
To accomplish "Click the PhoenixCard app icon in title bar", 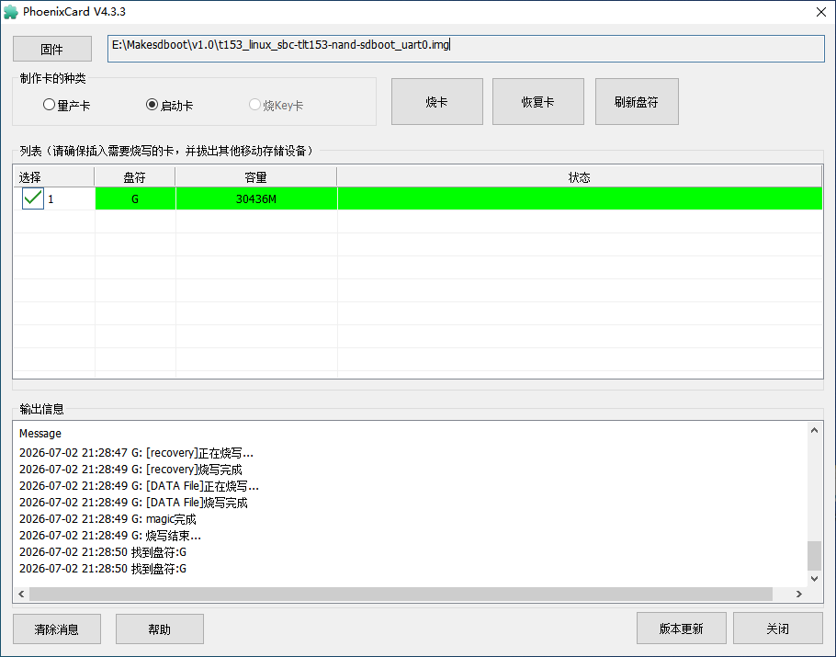I will click(11, 12).
